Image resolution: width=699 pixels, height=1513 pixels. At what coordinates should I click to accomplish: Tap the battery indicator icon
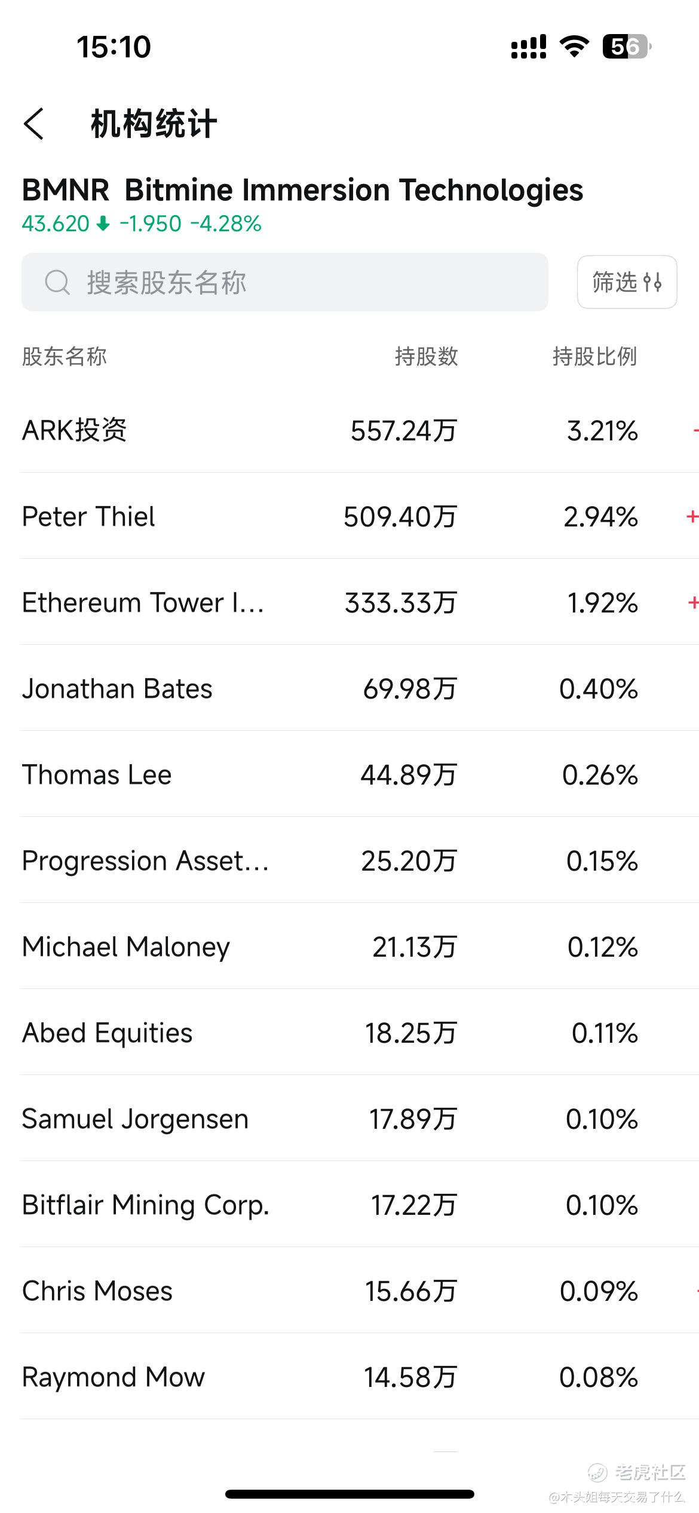tap(627, 47)
